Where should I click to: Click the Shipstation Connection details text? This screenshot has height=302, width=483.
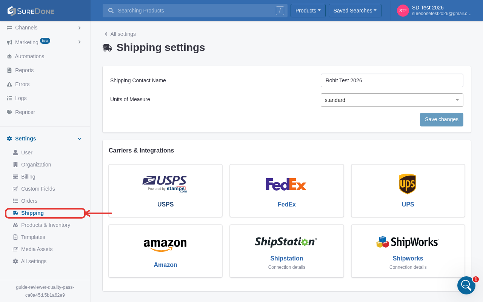[x=287, y=267]
